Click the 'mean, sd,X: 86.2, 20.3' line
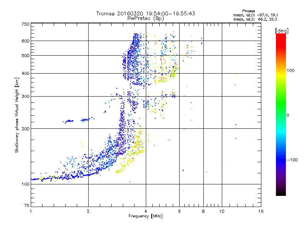 tap(255, 19)
